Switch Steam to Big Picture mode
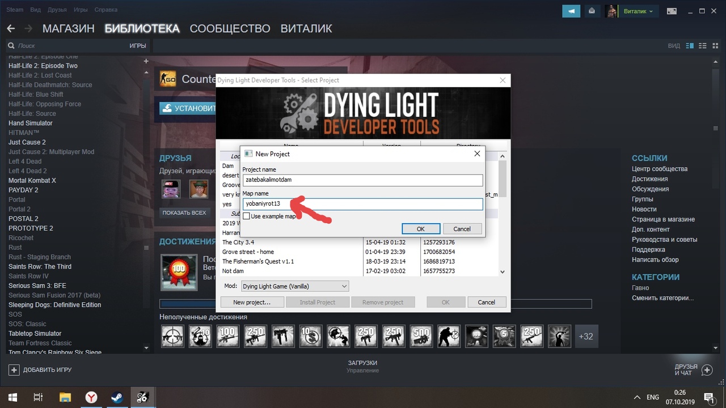 point(672,11)
